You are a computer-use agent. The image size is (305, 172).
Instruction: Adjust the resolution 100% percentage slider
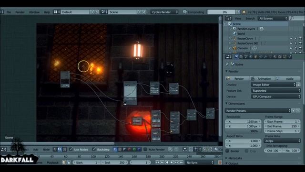[x=243, y=131]
